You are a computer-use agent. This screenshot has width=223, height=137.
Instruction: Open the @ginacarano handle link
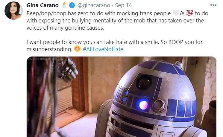(x=94, y=5)
